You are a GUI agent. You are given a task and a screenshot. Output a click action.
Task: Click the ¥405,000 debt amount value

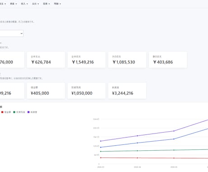point(40,93)
